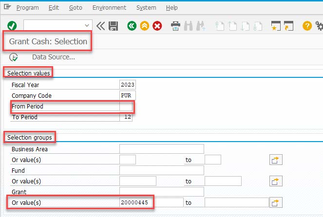Click the Business Area to-value field

click(213, 160)
